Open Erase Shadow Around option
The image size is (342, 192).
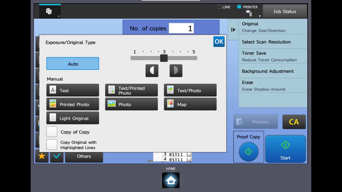pyautogui.click(x=273, y=86)
